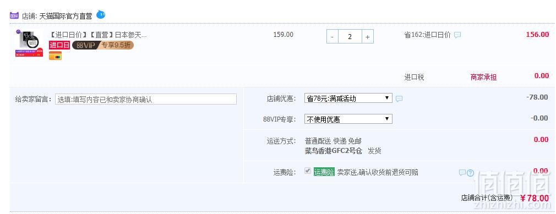Click comment icon beside 省162:进口日价
556x214 pixels.
458,35
